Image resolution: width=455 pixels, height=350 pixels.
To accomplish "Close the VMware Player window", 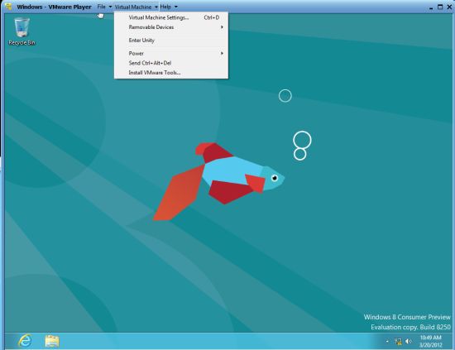I will 449,7.
